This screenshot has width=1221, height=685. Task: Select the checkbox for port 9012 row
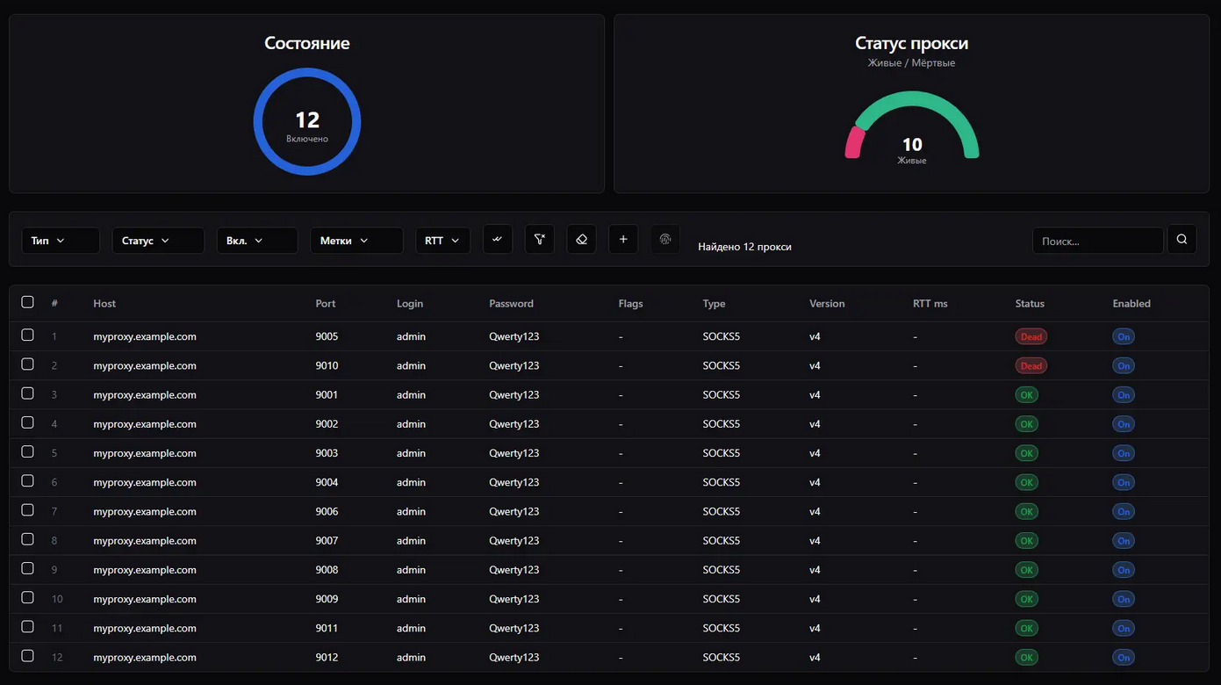[27, 656]
